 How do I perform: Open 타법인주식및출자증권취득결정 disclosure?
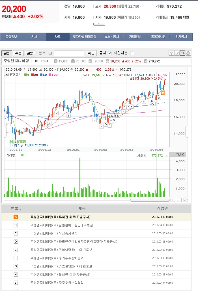74,241
